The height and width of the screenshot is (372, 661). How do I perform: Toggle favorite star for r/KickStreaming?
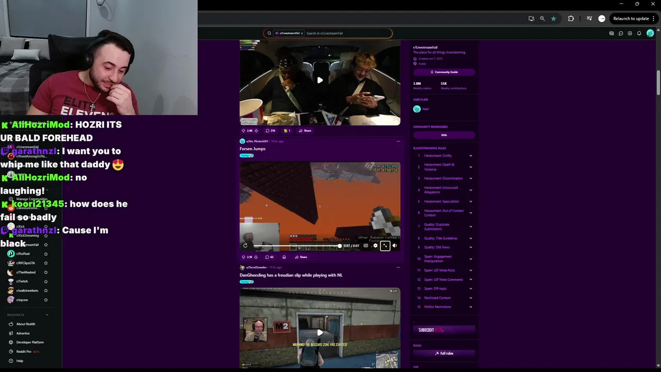pyautogui.click(x=46, y=236)
